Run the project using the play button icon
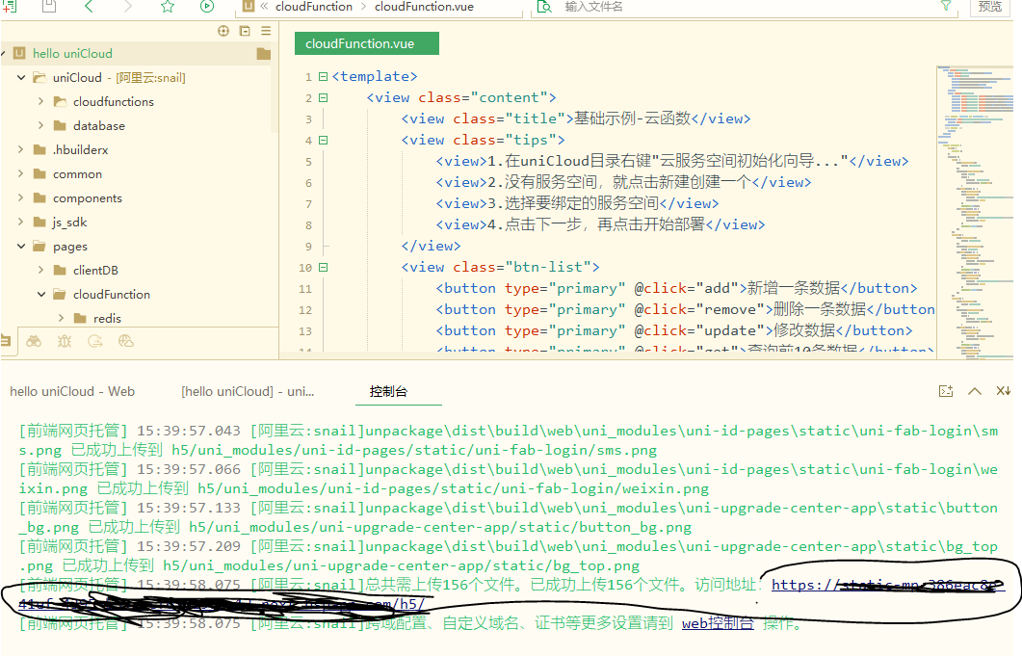 205,8
